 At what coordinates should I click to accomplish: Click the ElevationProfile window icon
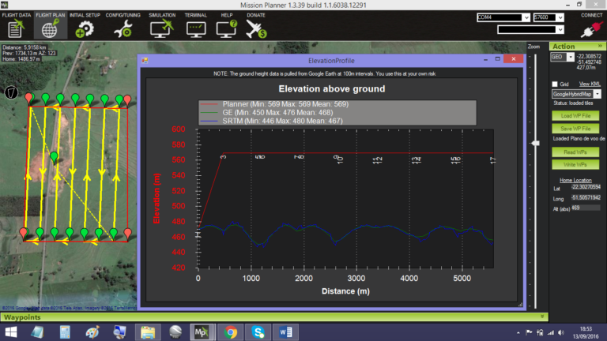[145, 60]
